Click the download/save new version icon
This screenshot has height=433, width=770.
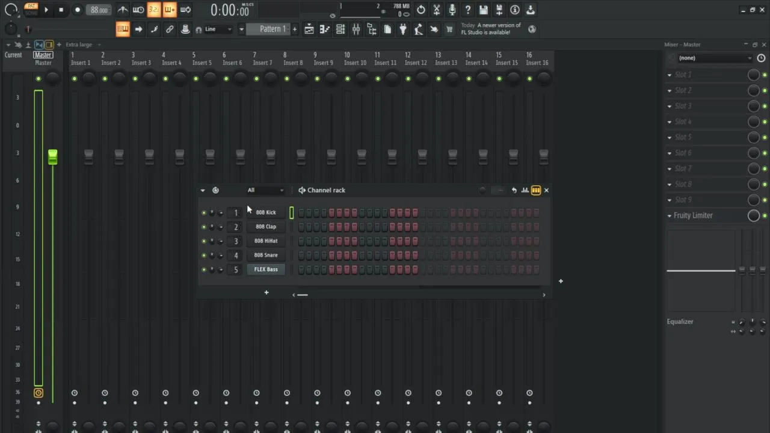pyautogui.click(x=531, y=10)
